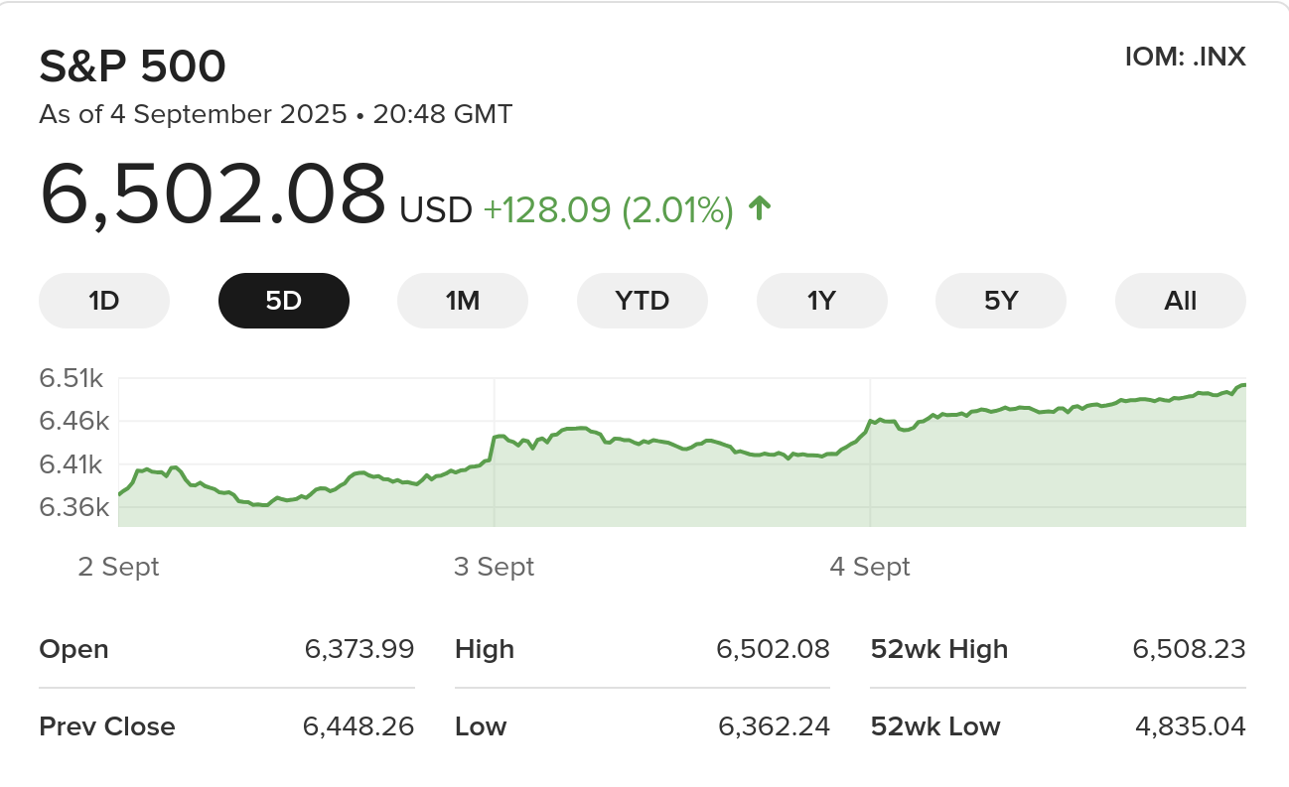The image size is (1289, 787).
Task: Click the green up arrow icon
Action: click(x=759, y=208)
